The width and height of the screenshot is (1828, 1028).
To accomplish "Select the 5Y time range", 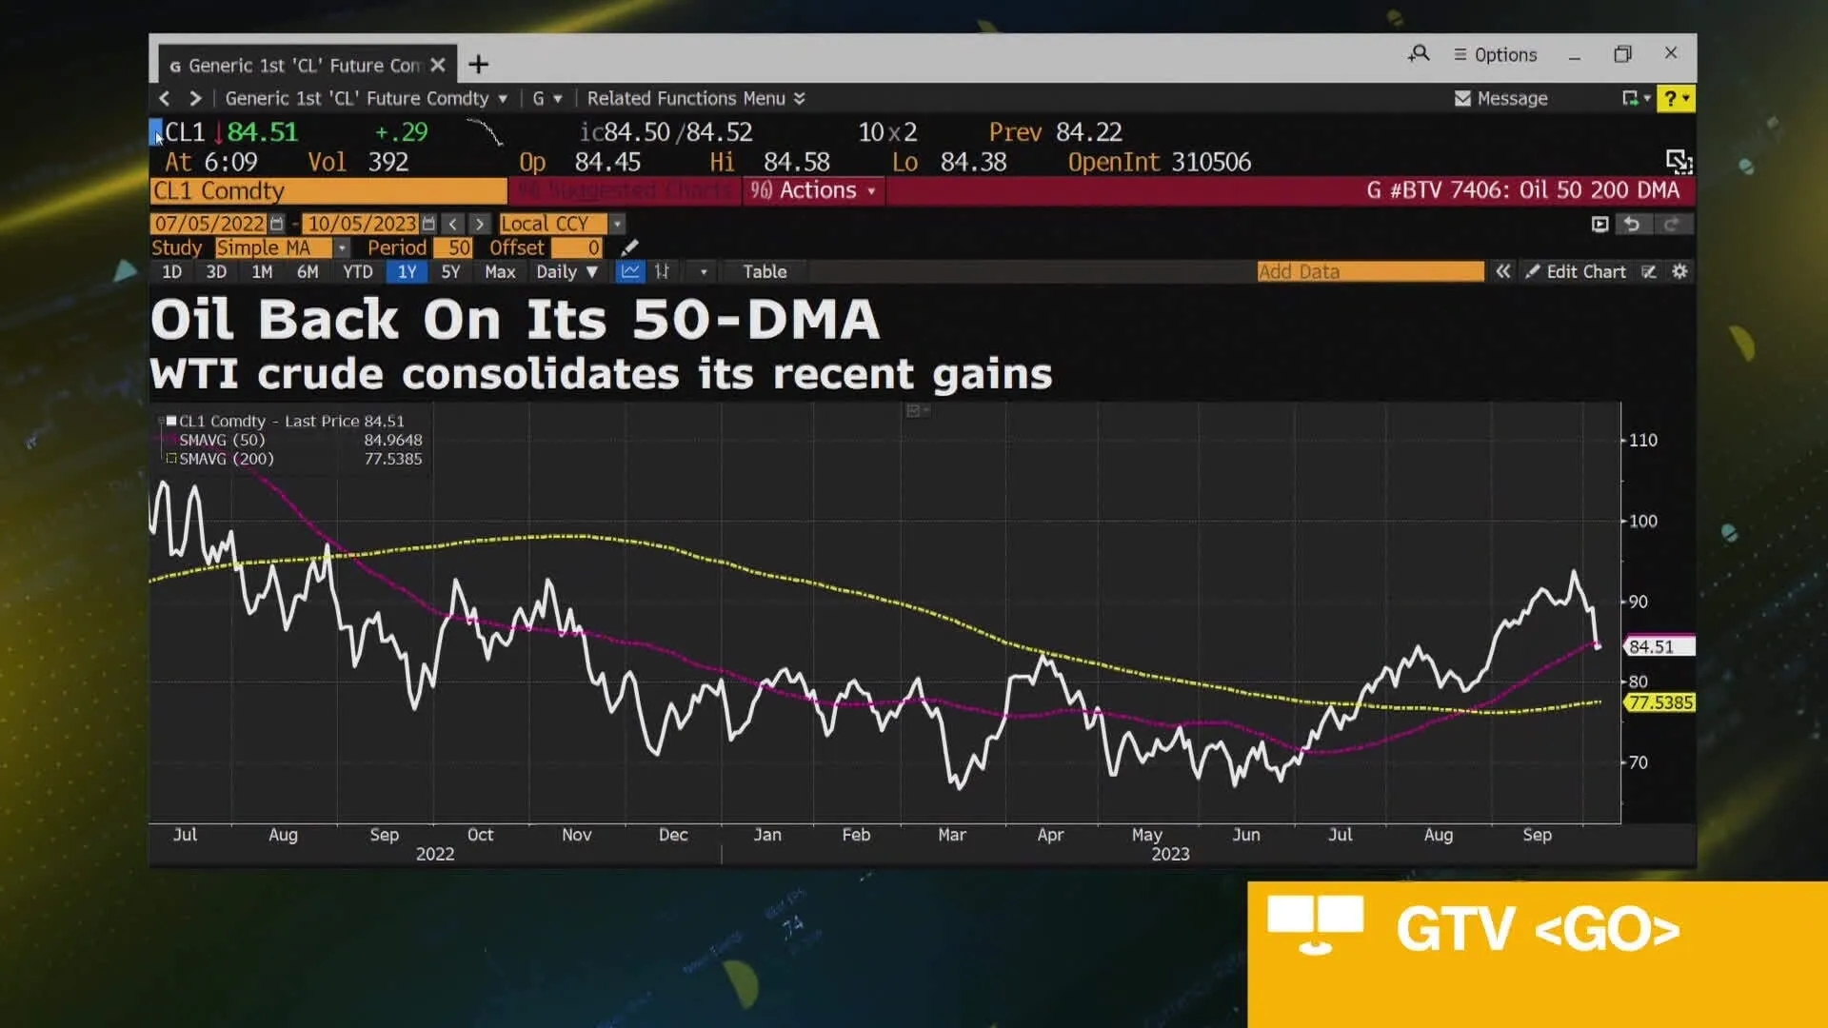I will click(x=450, y=271).
